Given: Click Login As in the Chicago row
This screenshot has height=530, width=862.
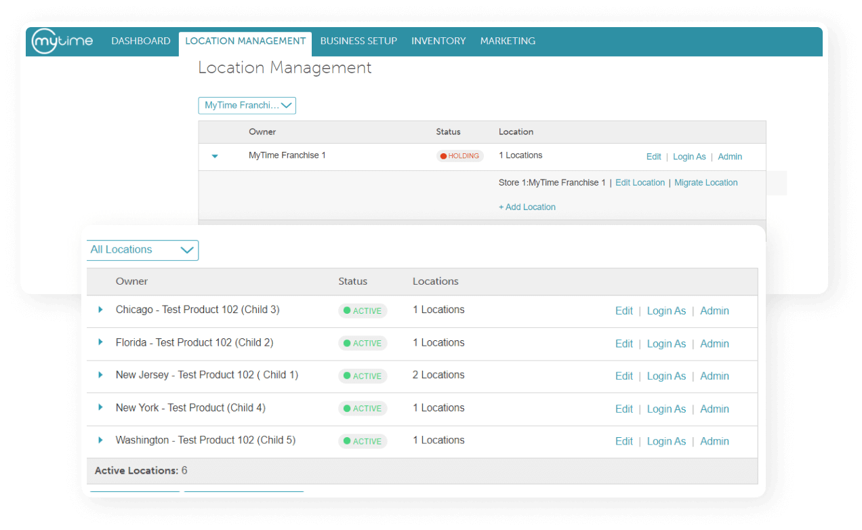Looking at the screenshot, I should coord(666,311).
